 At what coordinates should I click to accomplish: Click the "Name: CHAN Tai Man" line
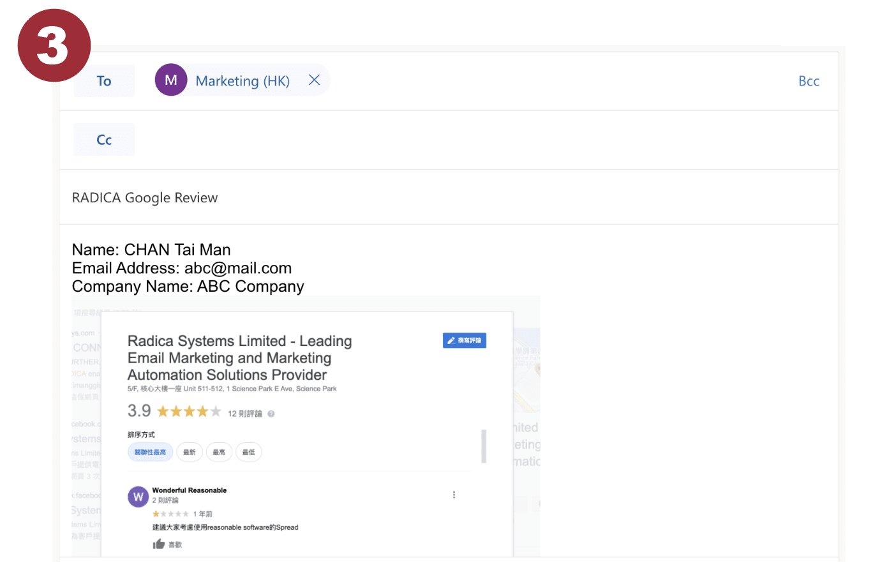coord(151,250)
